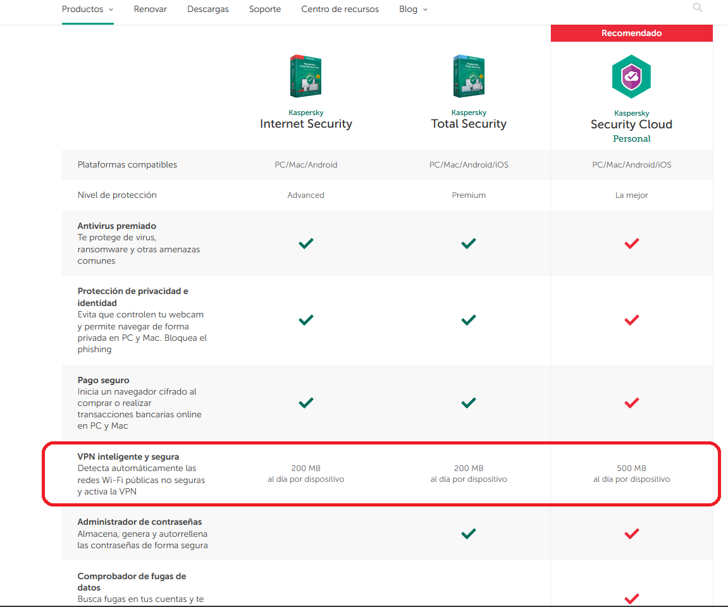Image resolution: width=728 pixels, height=607 pixels.
Task: Click the Total Security product box image
Action: click(x=469, y=76)
